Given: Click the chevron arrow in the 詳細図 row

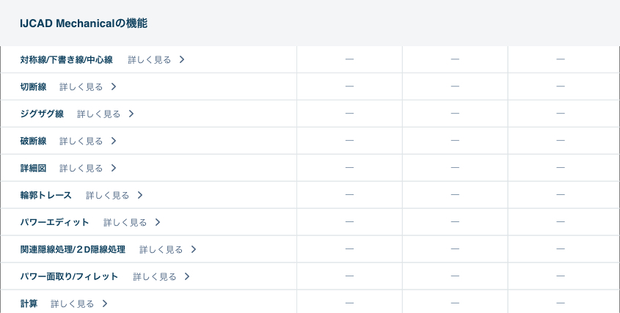Looking at the screenshot, I should (x=114, y=168).
